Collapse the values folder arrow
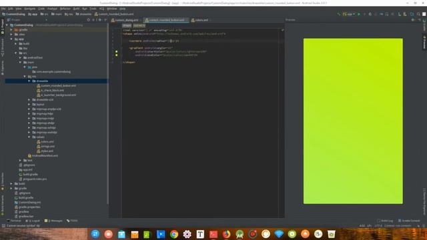 click(x=29, y=137)
